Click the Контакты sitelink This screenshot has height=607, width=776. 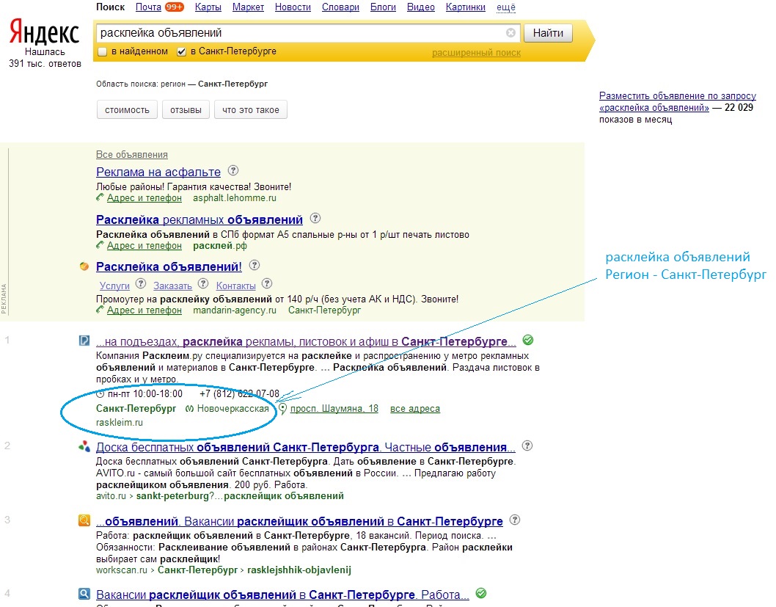pyautogui.click(x=235, y=286)
